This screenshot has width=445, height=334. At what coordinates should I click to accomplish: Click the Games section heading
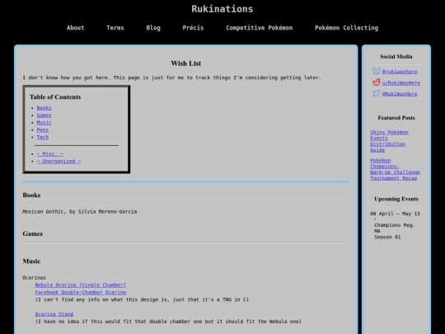[x=33, y=233]
